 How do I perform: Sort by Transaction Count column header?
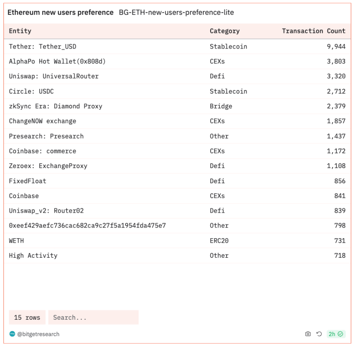314,31
